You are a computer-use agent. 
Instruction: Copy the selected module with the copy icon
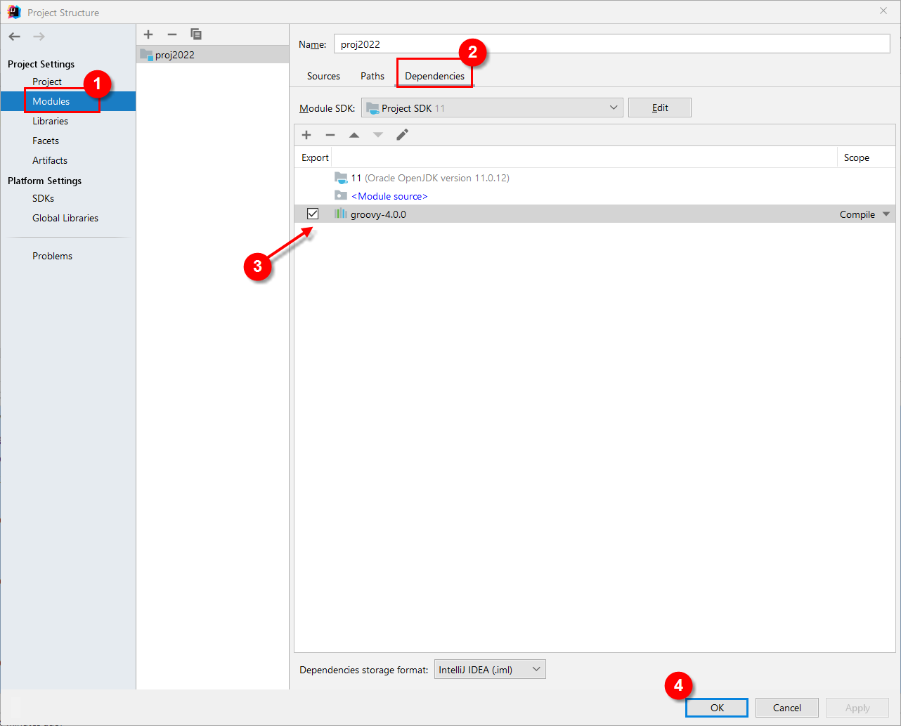pyautogui.click(x=196, y=34)
